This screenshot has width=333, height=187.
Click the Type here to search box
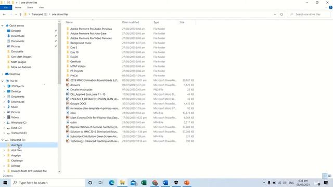coord(48,183)
